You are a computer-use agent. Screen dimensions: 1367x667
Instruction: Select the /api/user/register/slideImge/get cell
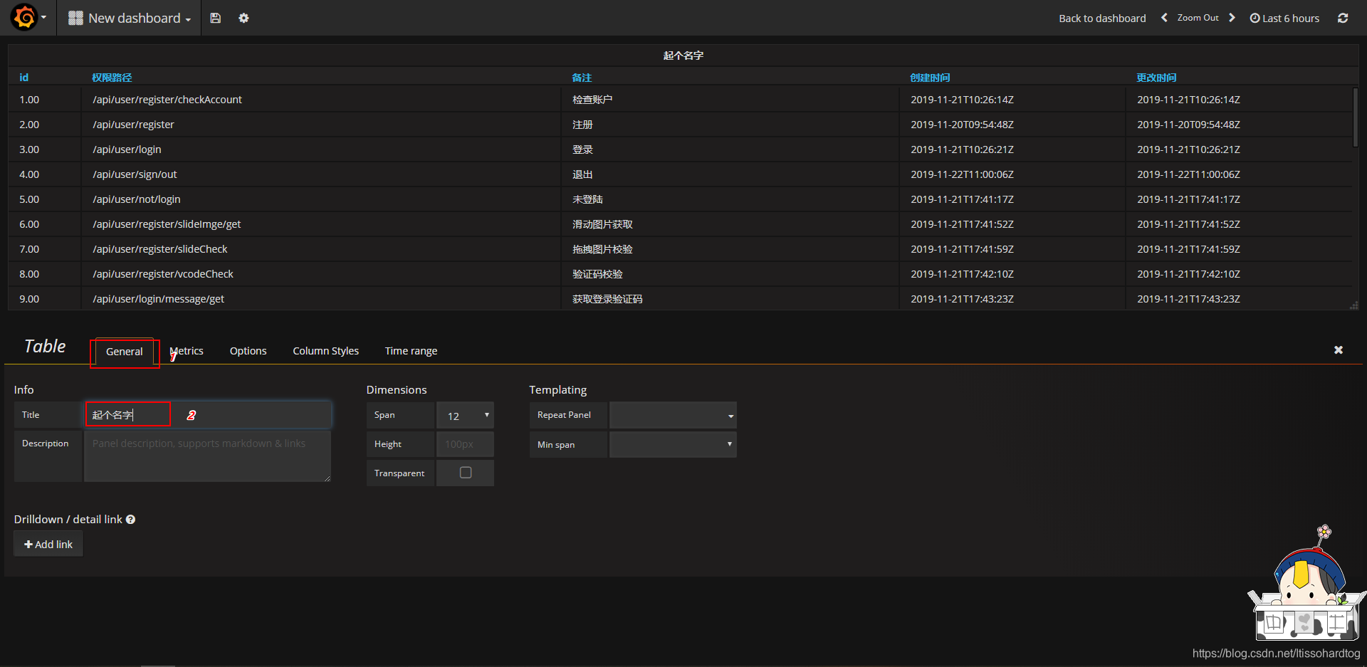(x=321, y=224)
